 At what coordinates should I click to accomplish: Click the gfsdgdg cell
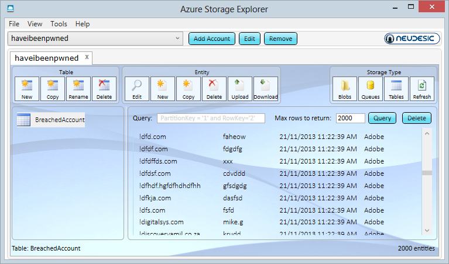(x=235, y=186)
